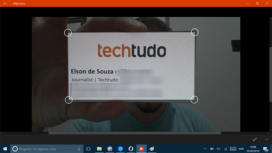This screenshot has width=272, height=153.
Task: Click the Office Lens taskbar icon
Action: (x=141, y=149)
